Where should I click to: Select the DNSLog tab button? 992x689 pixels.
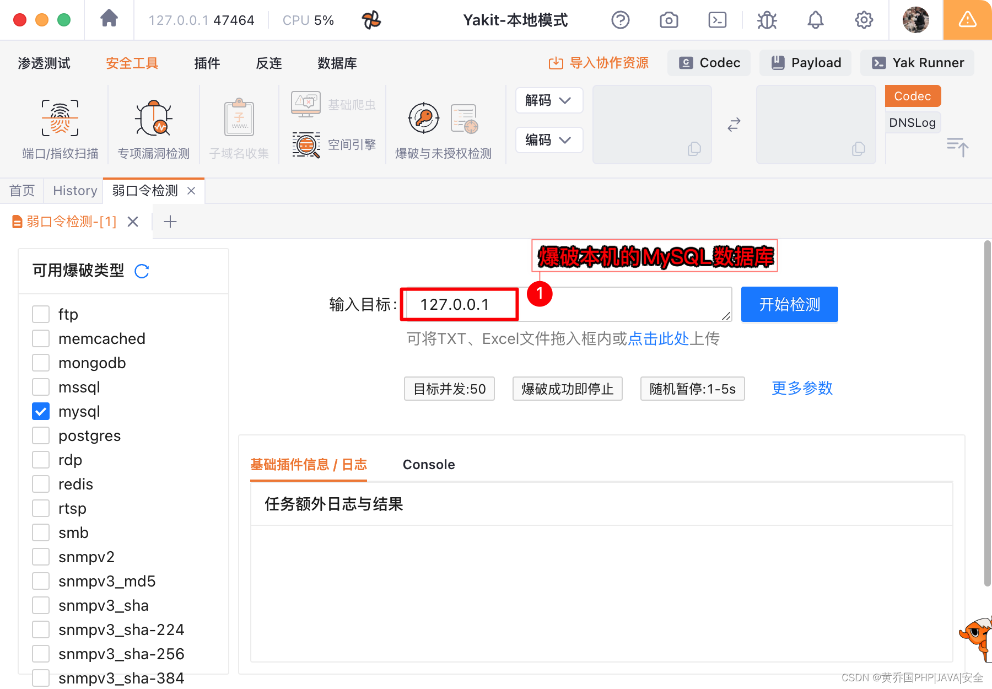point(913,122)
